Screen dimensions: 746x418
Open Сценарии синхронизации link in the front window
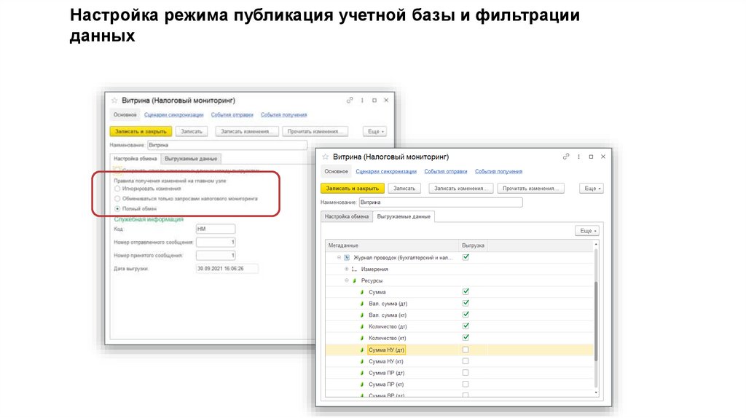click(386, 172)
